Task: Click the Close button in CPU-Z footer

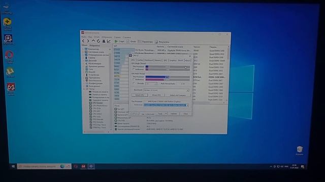Action: [185, 114]
